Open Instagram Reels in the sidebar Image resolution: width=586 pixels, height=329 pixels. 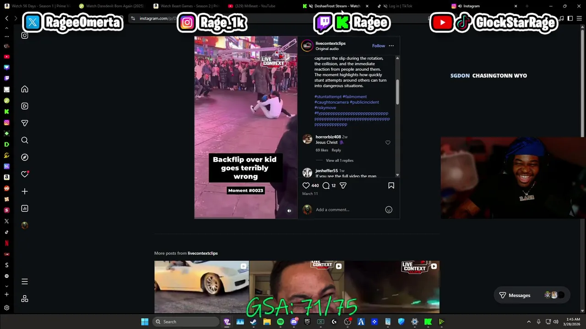(x=25, y=106)
